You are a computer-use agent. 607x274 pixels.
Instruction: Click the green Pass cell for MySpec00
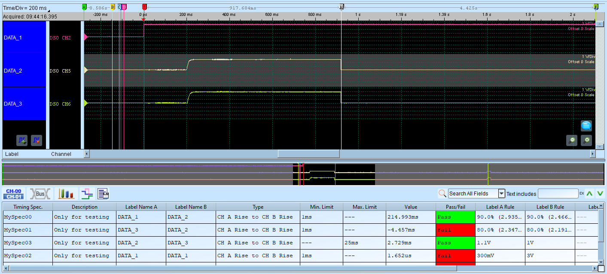tap(455, 217)
